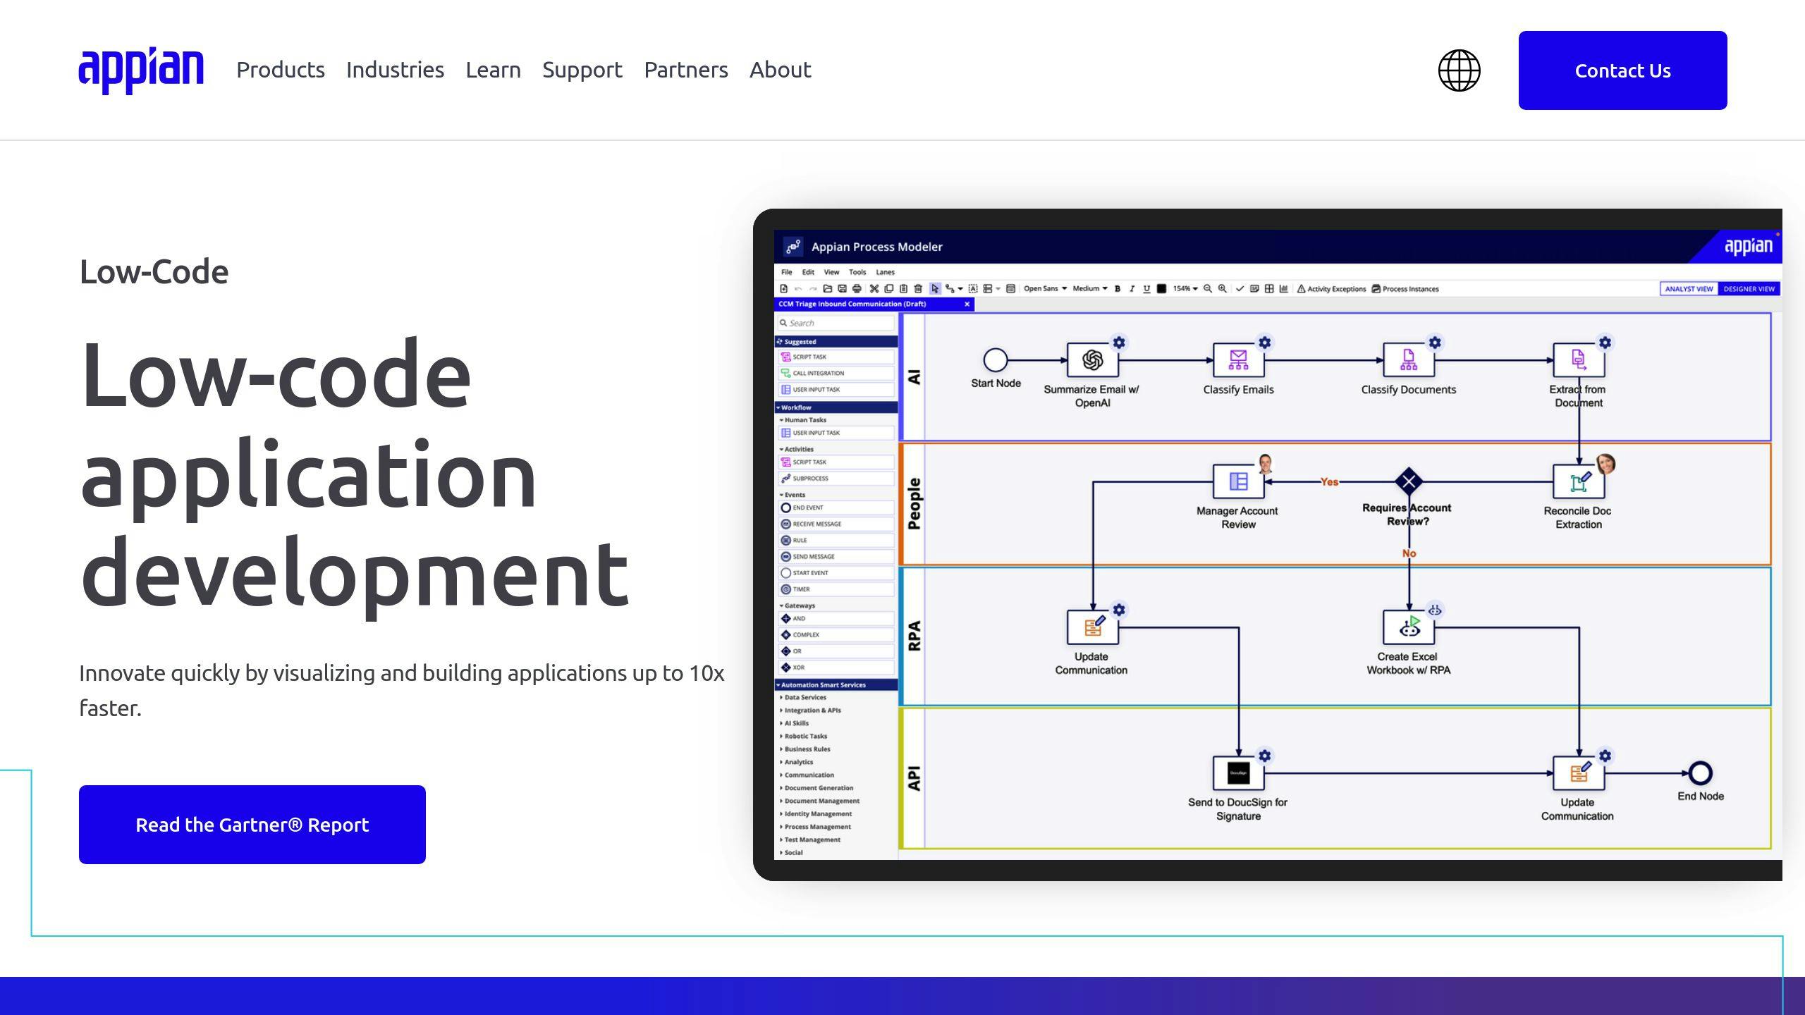Click the Activity Exceptions warning icon

pos(1302,289)
